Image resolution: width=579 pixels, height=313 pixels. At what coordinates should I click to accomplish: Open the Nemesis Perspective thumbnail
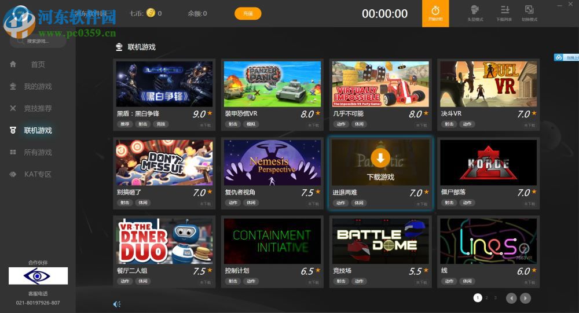[272, 163]
